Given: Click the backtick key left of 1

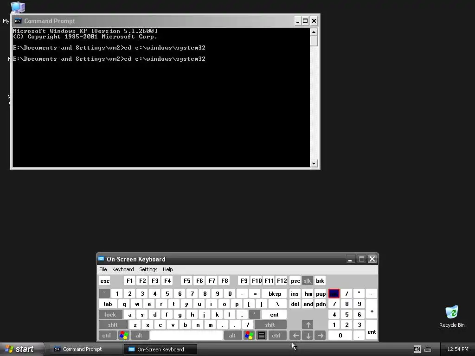Looking at the screenshot, I should pyautogui.click(x=104, y=293).
